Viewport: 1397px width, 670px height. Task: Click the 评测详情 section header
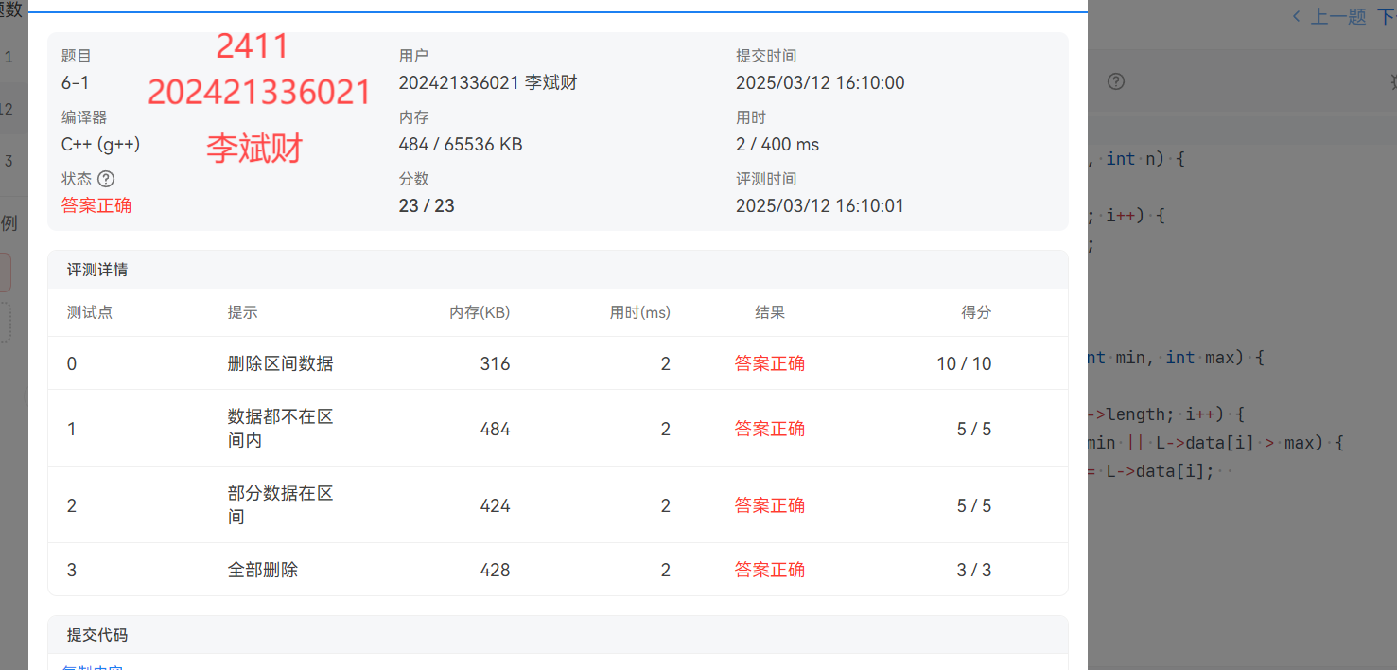point(97,270)
